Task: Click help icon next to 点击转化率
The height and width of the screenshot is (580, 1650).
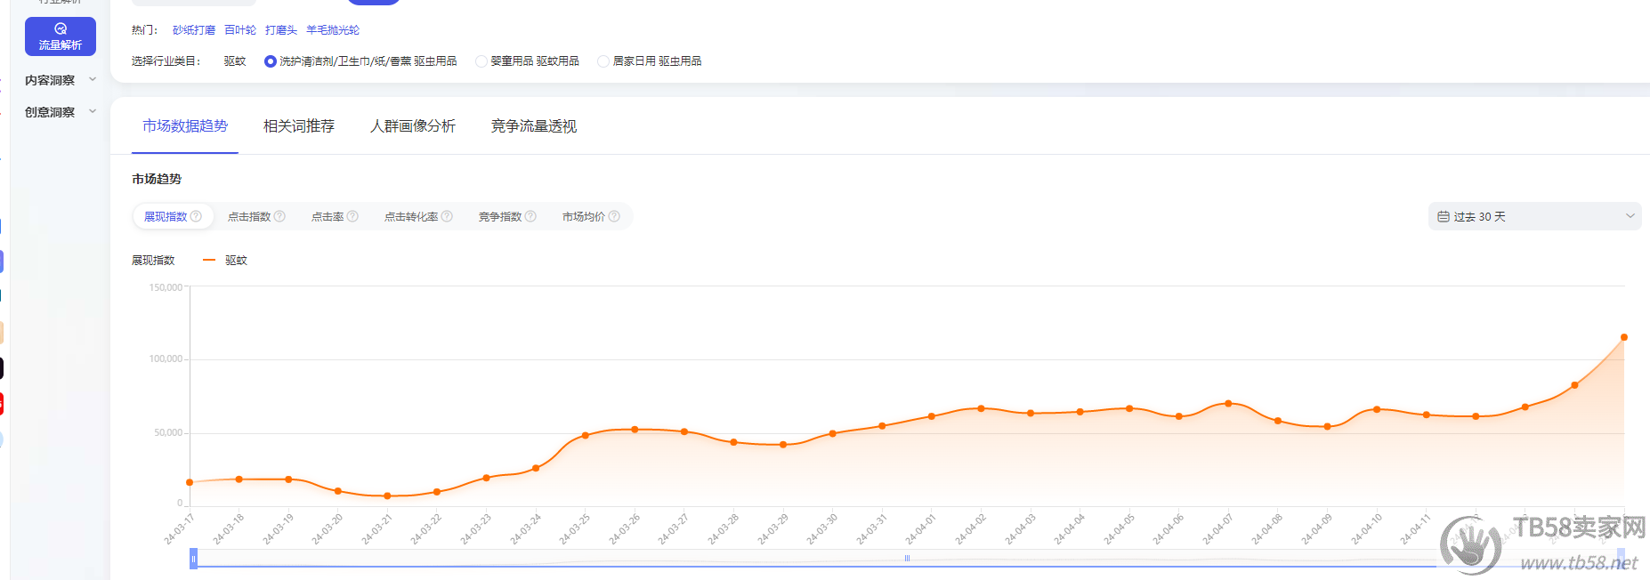Action: click(x=447, y=216)
